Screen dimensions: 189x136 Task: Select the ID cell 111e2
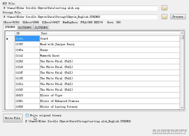coord(27,56)
